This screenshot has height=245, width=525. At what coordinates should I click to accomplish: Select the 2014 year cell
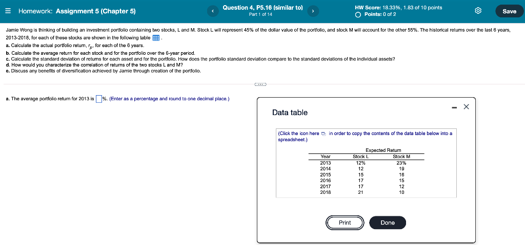326,169
